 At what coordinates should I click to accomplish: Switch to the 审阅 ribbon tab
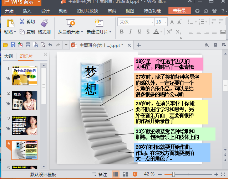112,11
